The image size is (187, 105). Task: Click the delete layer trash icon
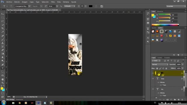pyautogui.click(x=182, y=99)
